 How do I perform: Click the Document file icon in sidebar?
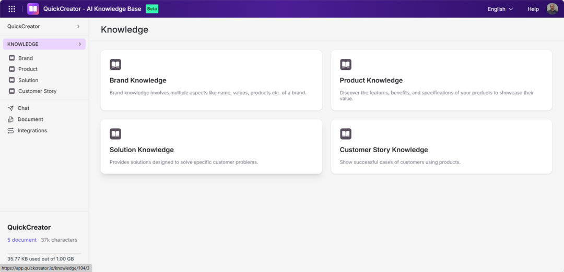pyautogui.click(x=11, y=119)
